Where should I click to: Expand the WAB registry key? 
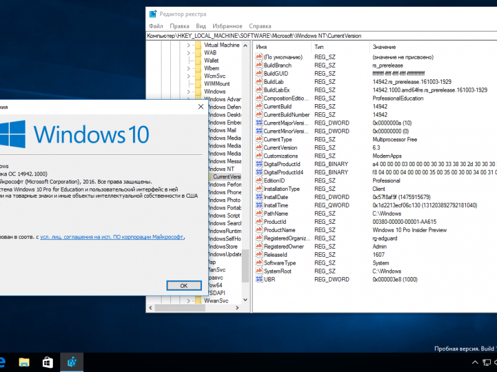pos(189,53)
